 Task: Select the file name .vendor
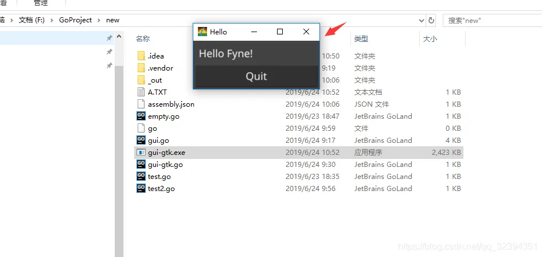[161, 68]
